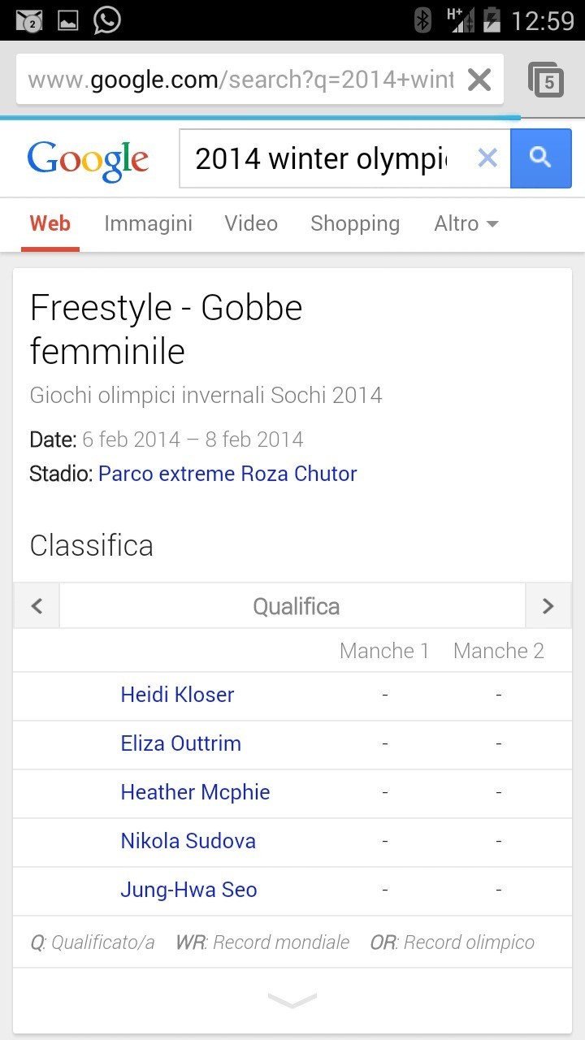Switch to the Video tab
The width and height of the screenshot is (585, 1040).
[251, 223]
